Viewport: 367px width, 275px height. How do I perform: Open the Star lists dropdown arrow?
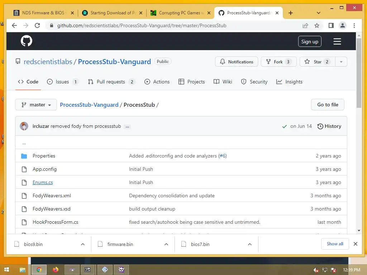341,62
